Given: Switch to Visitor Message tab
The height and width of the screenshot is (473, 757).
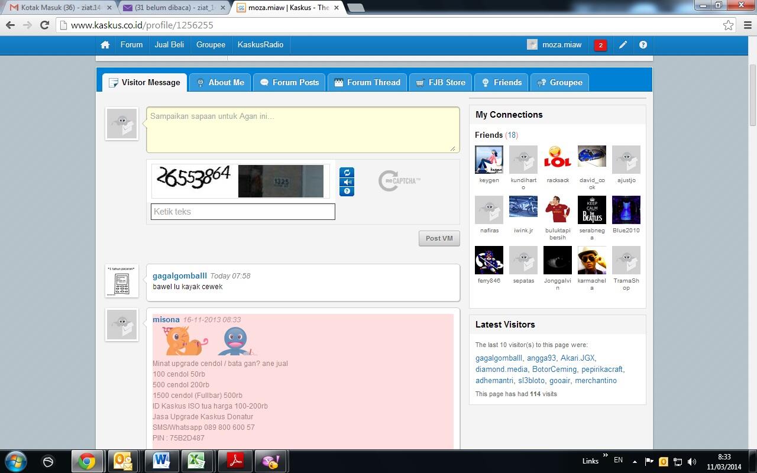Looking at the screenshot, I should 145,83.
